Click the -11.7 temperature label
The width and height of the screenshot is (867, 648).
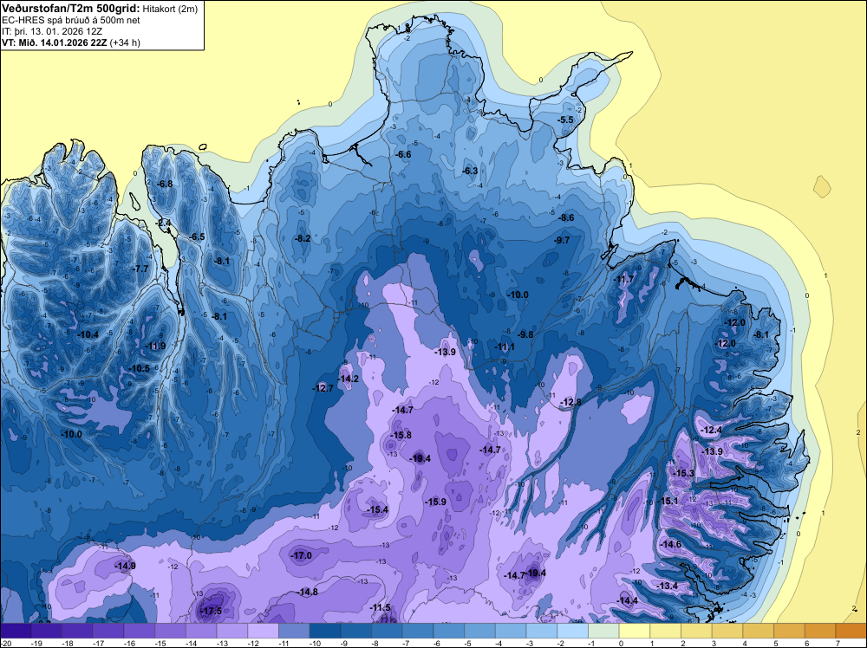pos(624,280)
